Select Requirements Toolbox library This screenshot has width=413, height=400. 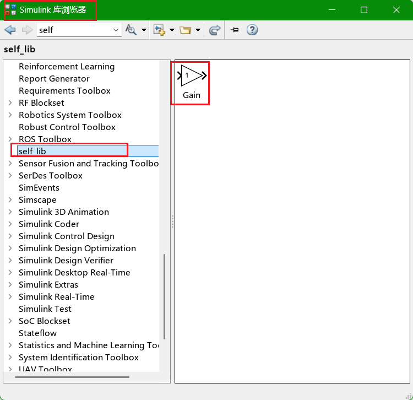(x=64, y=91)
